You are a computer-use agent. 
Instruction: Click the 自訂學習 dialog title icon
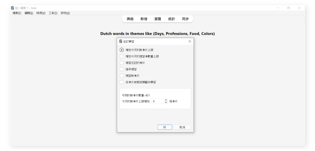click(121, 41)
